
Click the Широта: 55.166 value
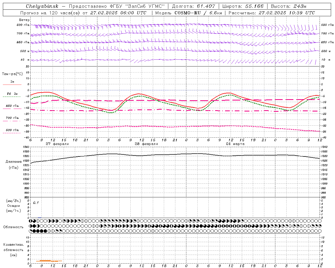coord(243,6)
